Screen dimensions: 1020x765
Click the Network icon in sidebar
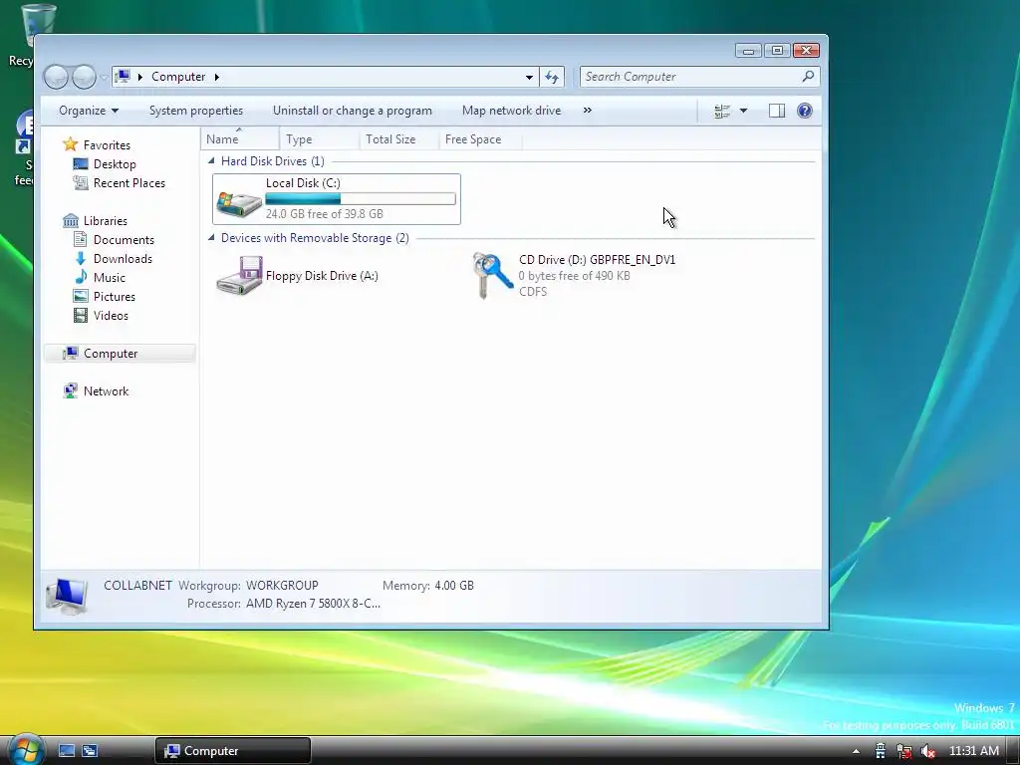tap(71, 390)
